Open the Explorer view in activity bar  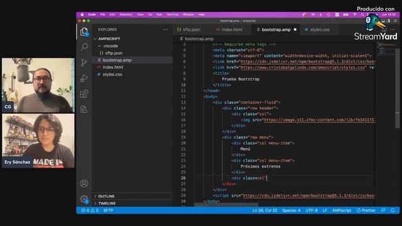(84, 32)
